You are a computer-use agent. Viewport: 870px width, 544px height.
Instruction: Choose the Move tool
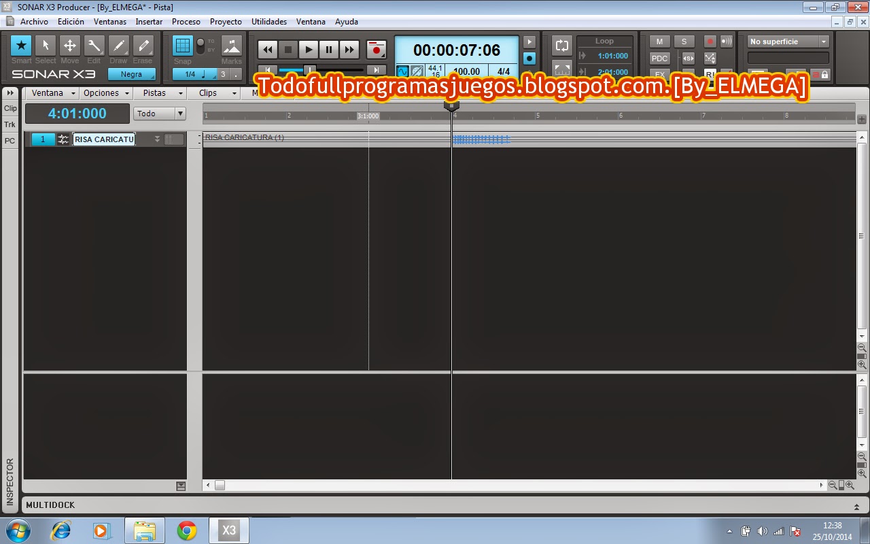coord(69,46)
